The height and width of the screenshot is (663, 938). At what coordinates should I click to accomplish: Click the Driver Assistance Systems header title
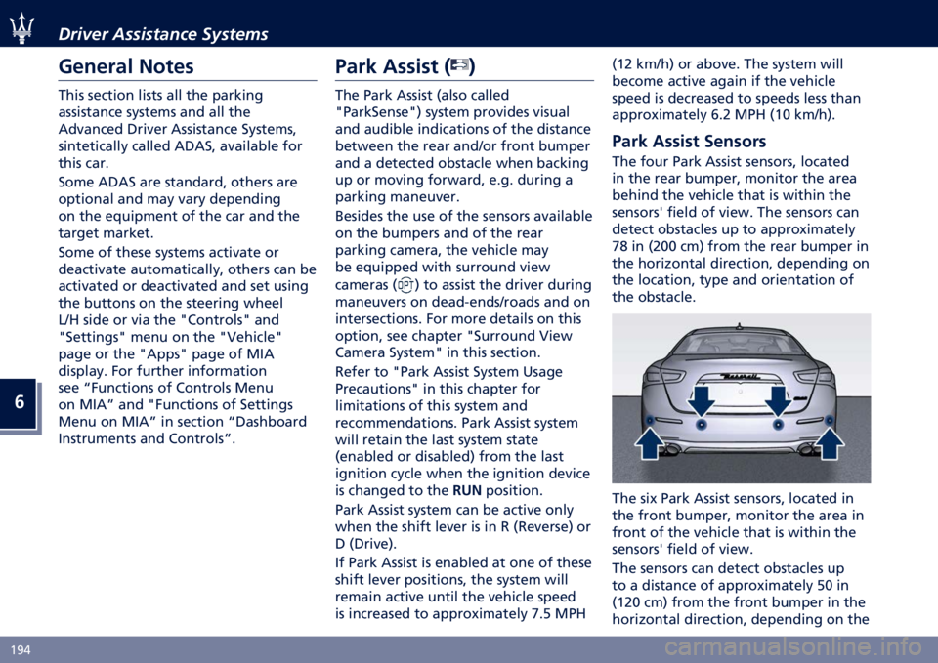coord(163,35)
